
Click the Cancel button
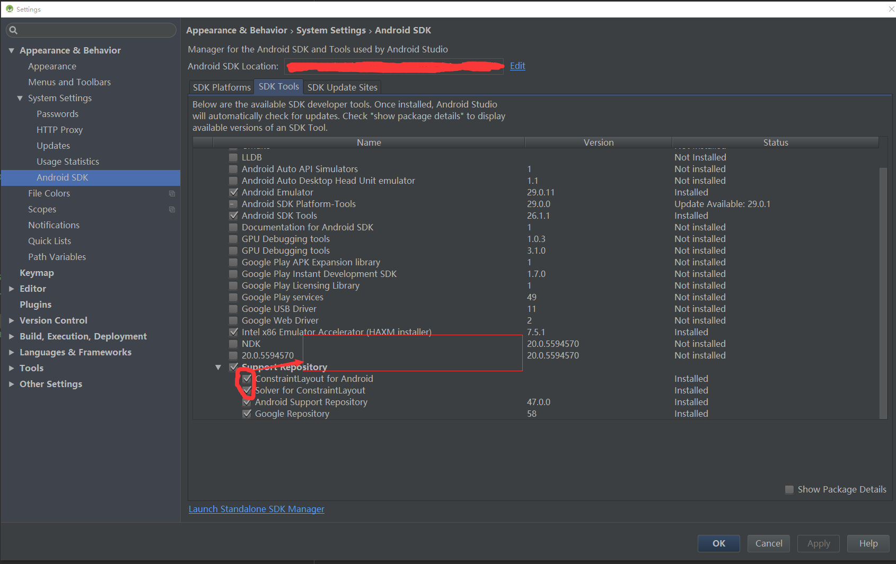point(769,543)
